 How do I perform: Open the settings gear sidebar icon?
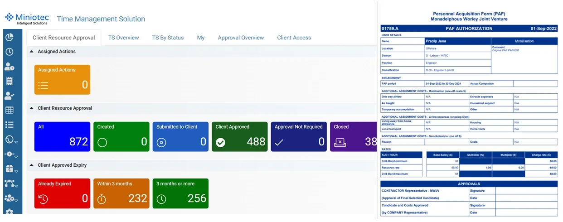pyautogui.click(x=9, y=212)
